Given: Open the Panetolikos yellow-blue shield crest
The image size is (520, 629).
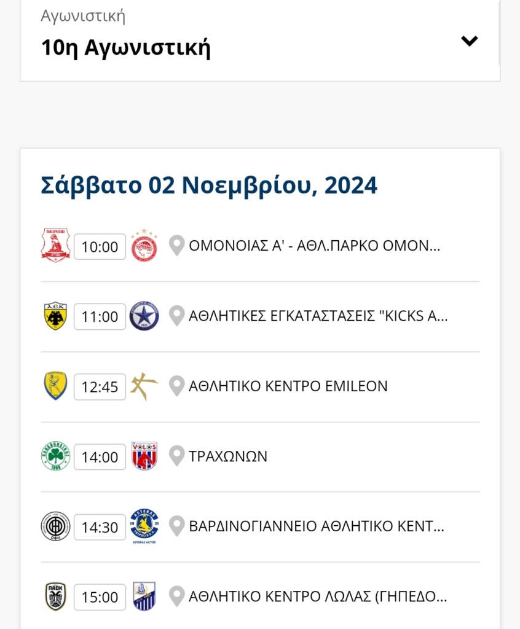Looking at the screenshot, I should click(55, 386).
